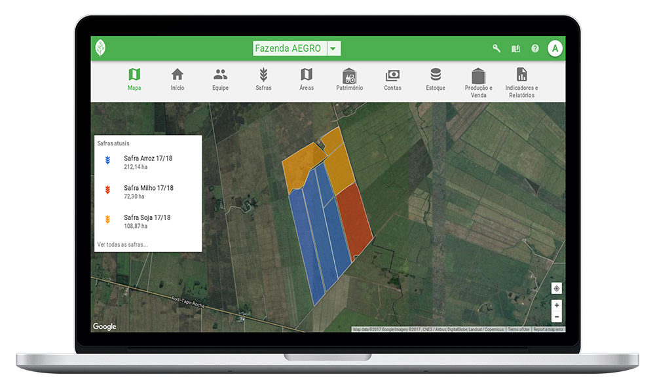Open the Contas money icon

(x=392, y=79)
